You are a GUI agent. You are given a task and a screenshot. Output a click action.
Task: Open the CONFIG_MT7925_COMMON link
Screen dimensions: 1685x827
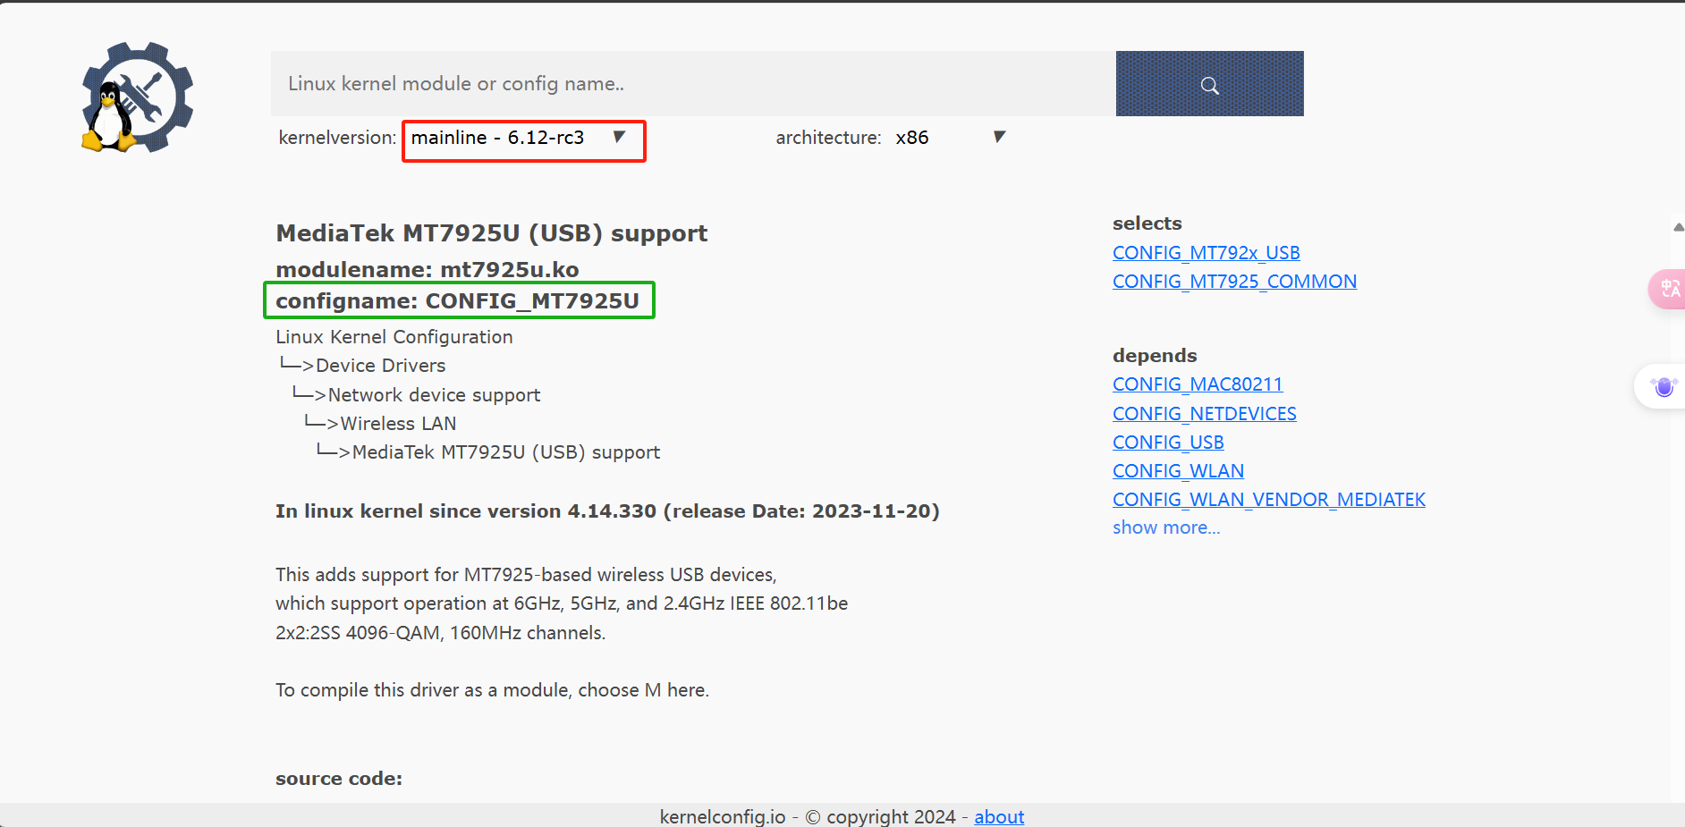pyautogui.click(x=1234, y=282)
